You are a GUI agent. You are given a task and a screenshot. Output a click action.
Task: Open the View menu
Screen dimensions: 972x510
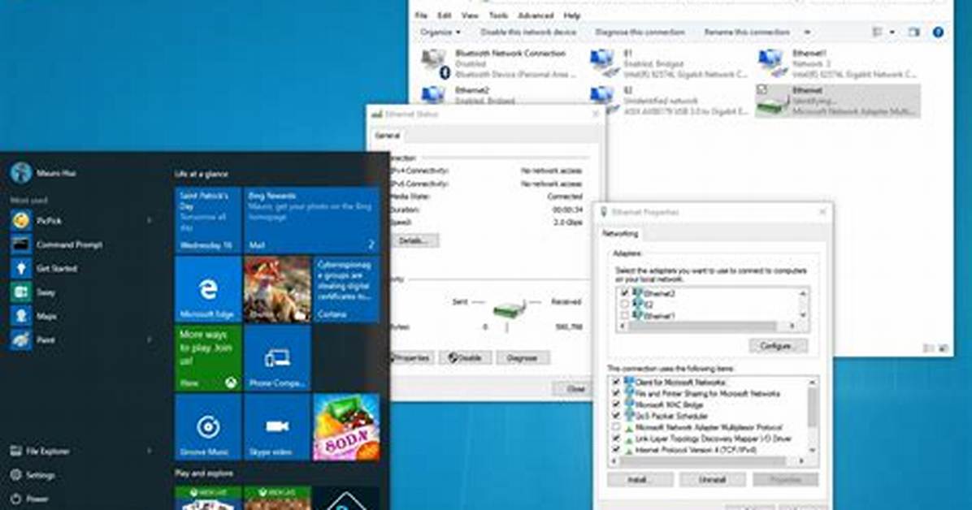click(x=470, y=15)
